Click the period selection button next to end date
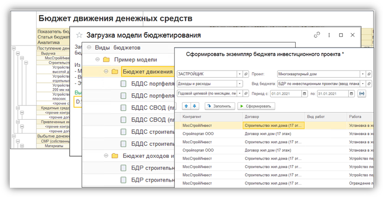The height and width of the screenshot is (197, 383). click(x=361, y=93)
